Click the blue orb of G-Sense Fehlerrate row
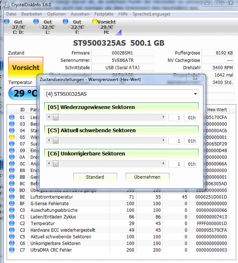Screen dimensions: 238x263 click(x=12, y=203)
